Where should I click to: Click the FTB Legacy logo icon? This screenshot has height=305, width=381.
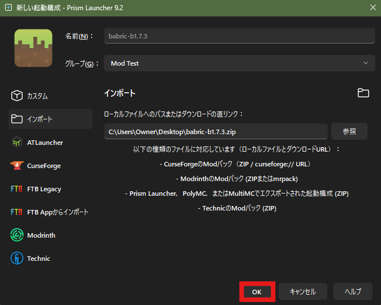click(16, 189)
